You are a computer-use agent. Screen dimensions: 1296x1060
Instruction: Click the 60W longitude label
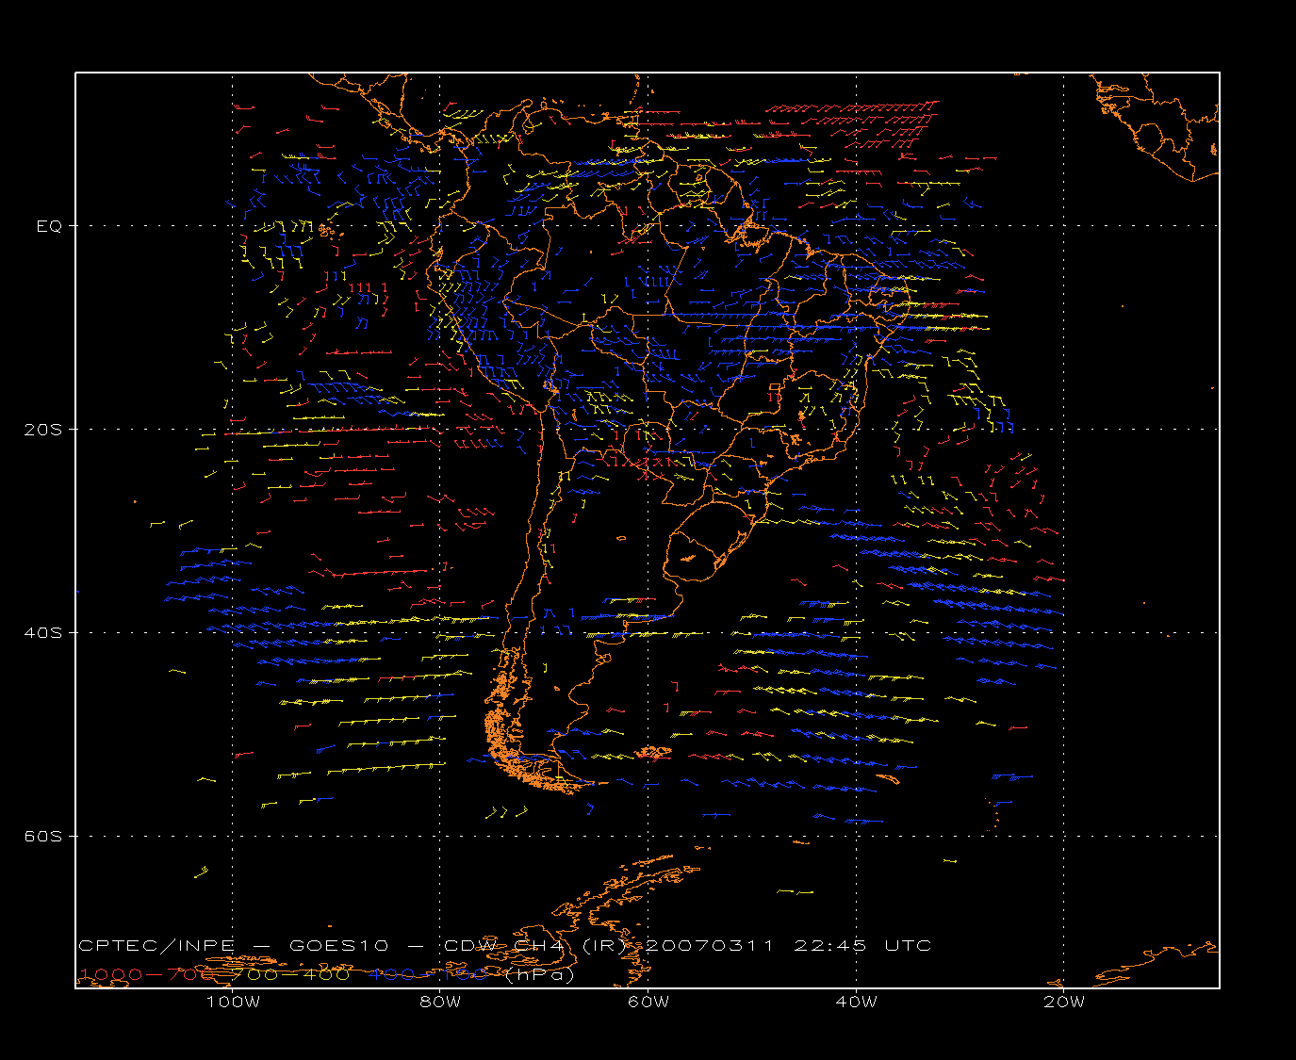(648, 1002)
